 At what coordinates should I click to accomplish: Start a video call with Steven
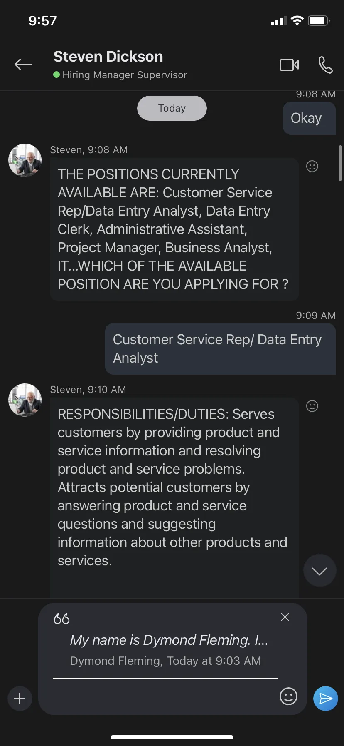pos(289,65)
